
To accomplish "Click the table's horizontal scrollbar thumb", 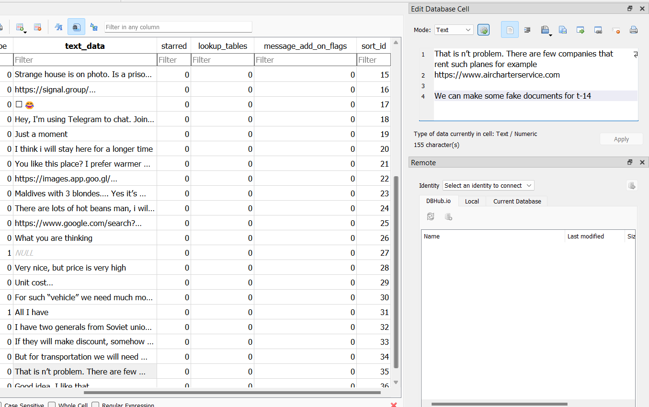I will pos(232,393).
